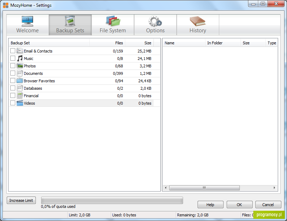Click the Increase Limit button
The width and height of the screenshot is (287, 221).
click(21, 200)
